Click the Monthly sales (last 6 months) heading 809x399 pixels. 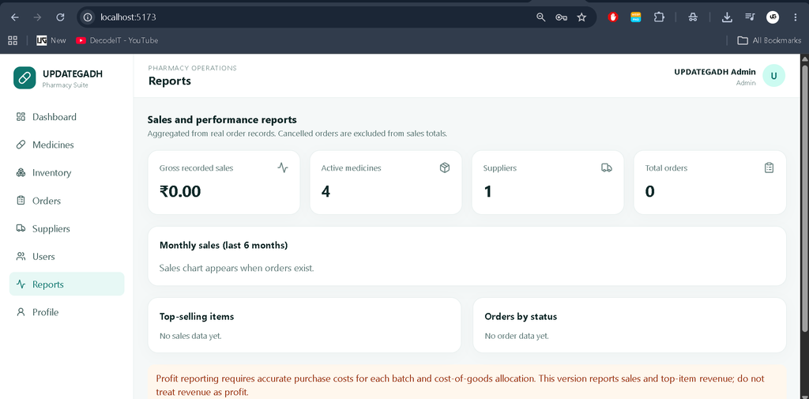click(x=224, y=245)
